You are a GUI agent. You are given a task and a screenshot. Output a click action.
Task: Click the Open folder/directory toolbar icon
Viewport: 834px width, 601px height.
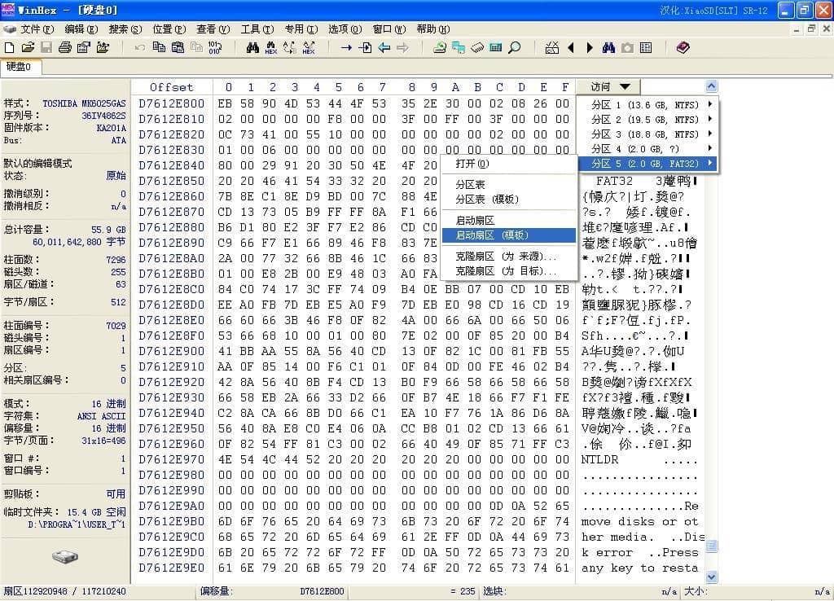pos(103,48)
